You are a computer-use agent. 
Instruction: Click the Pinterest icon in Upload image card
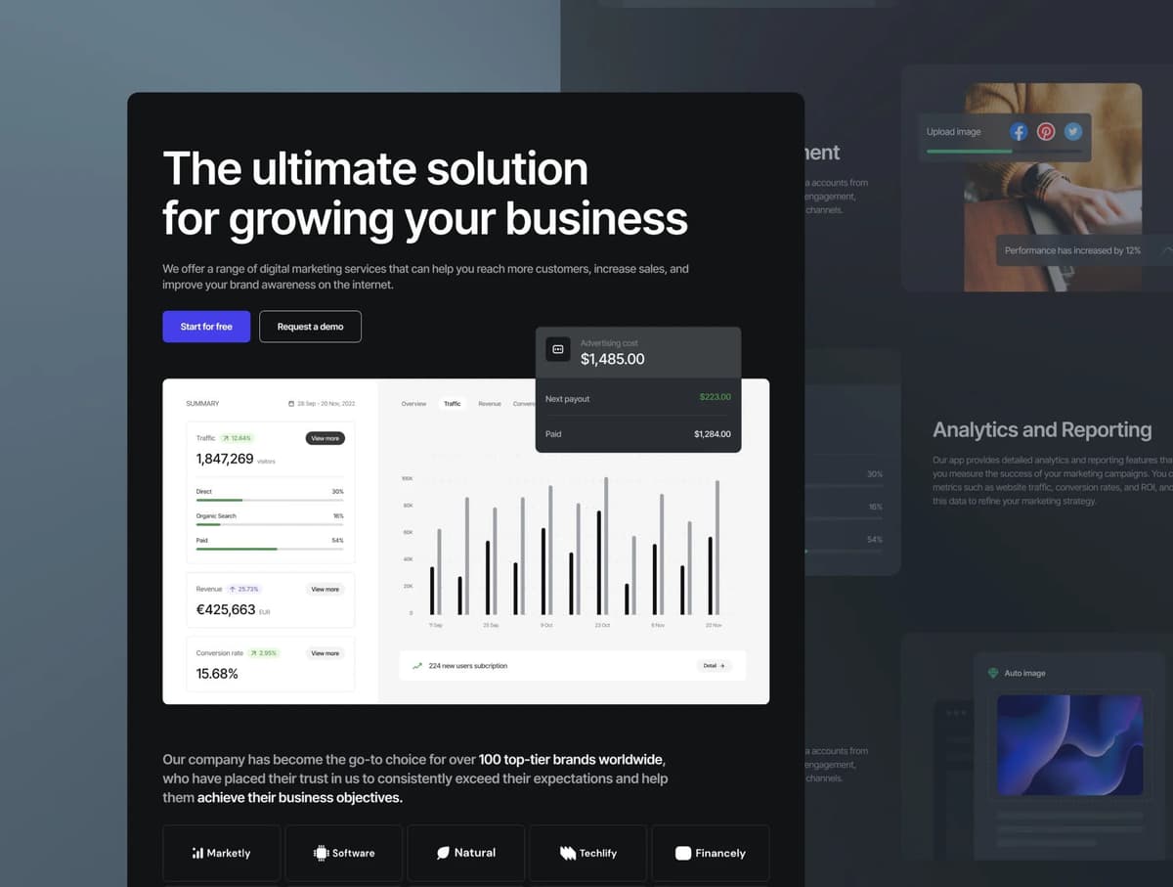tap(1046, 131)
